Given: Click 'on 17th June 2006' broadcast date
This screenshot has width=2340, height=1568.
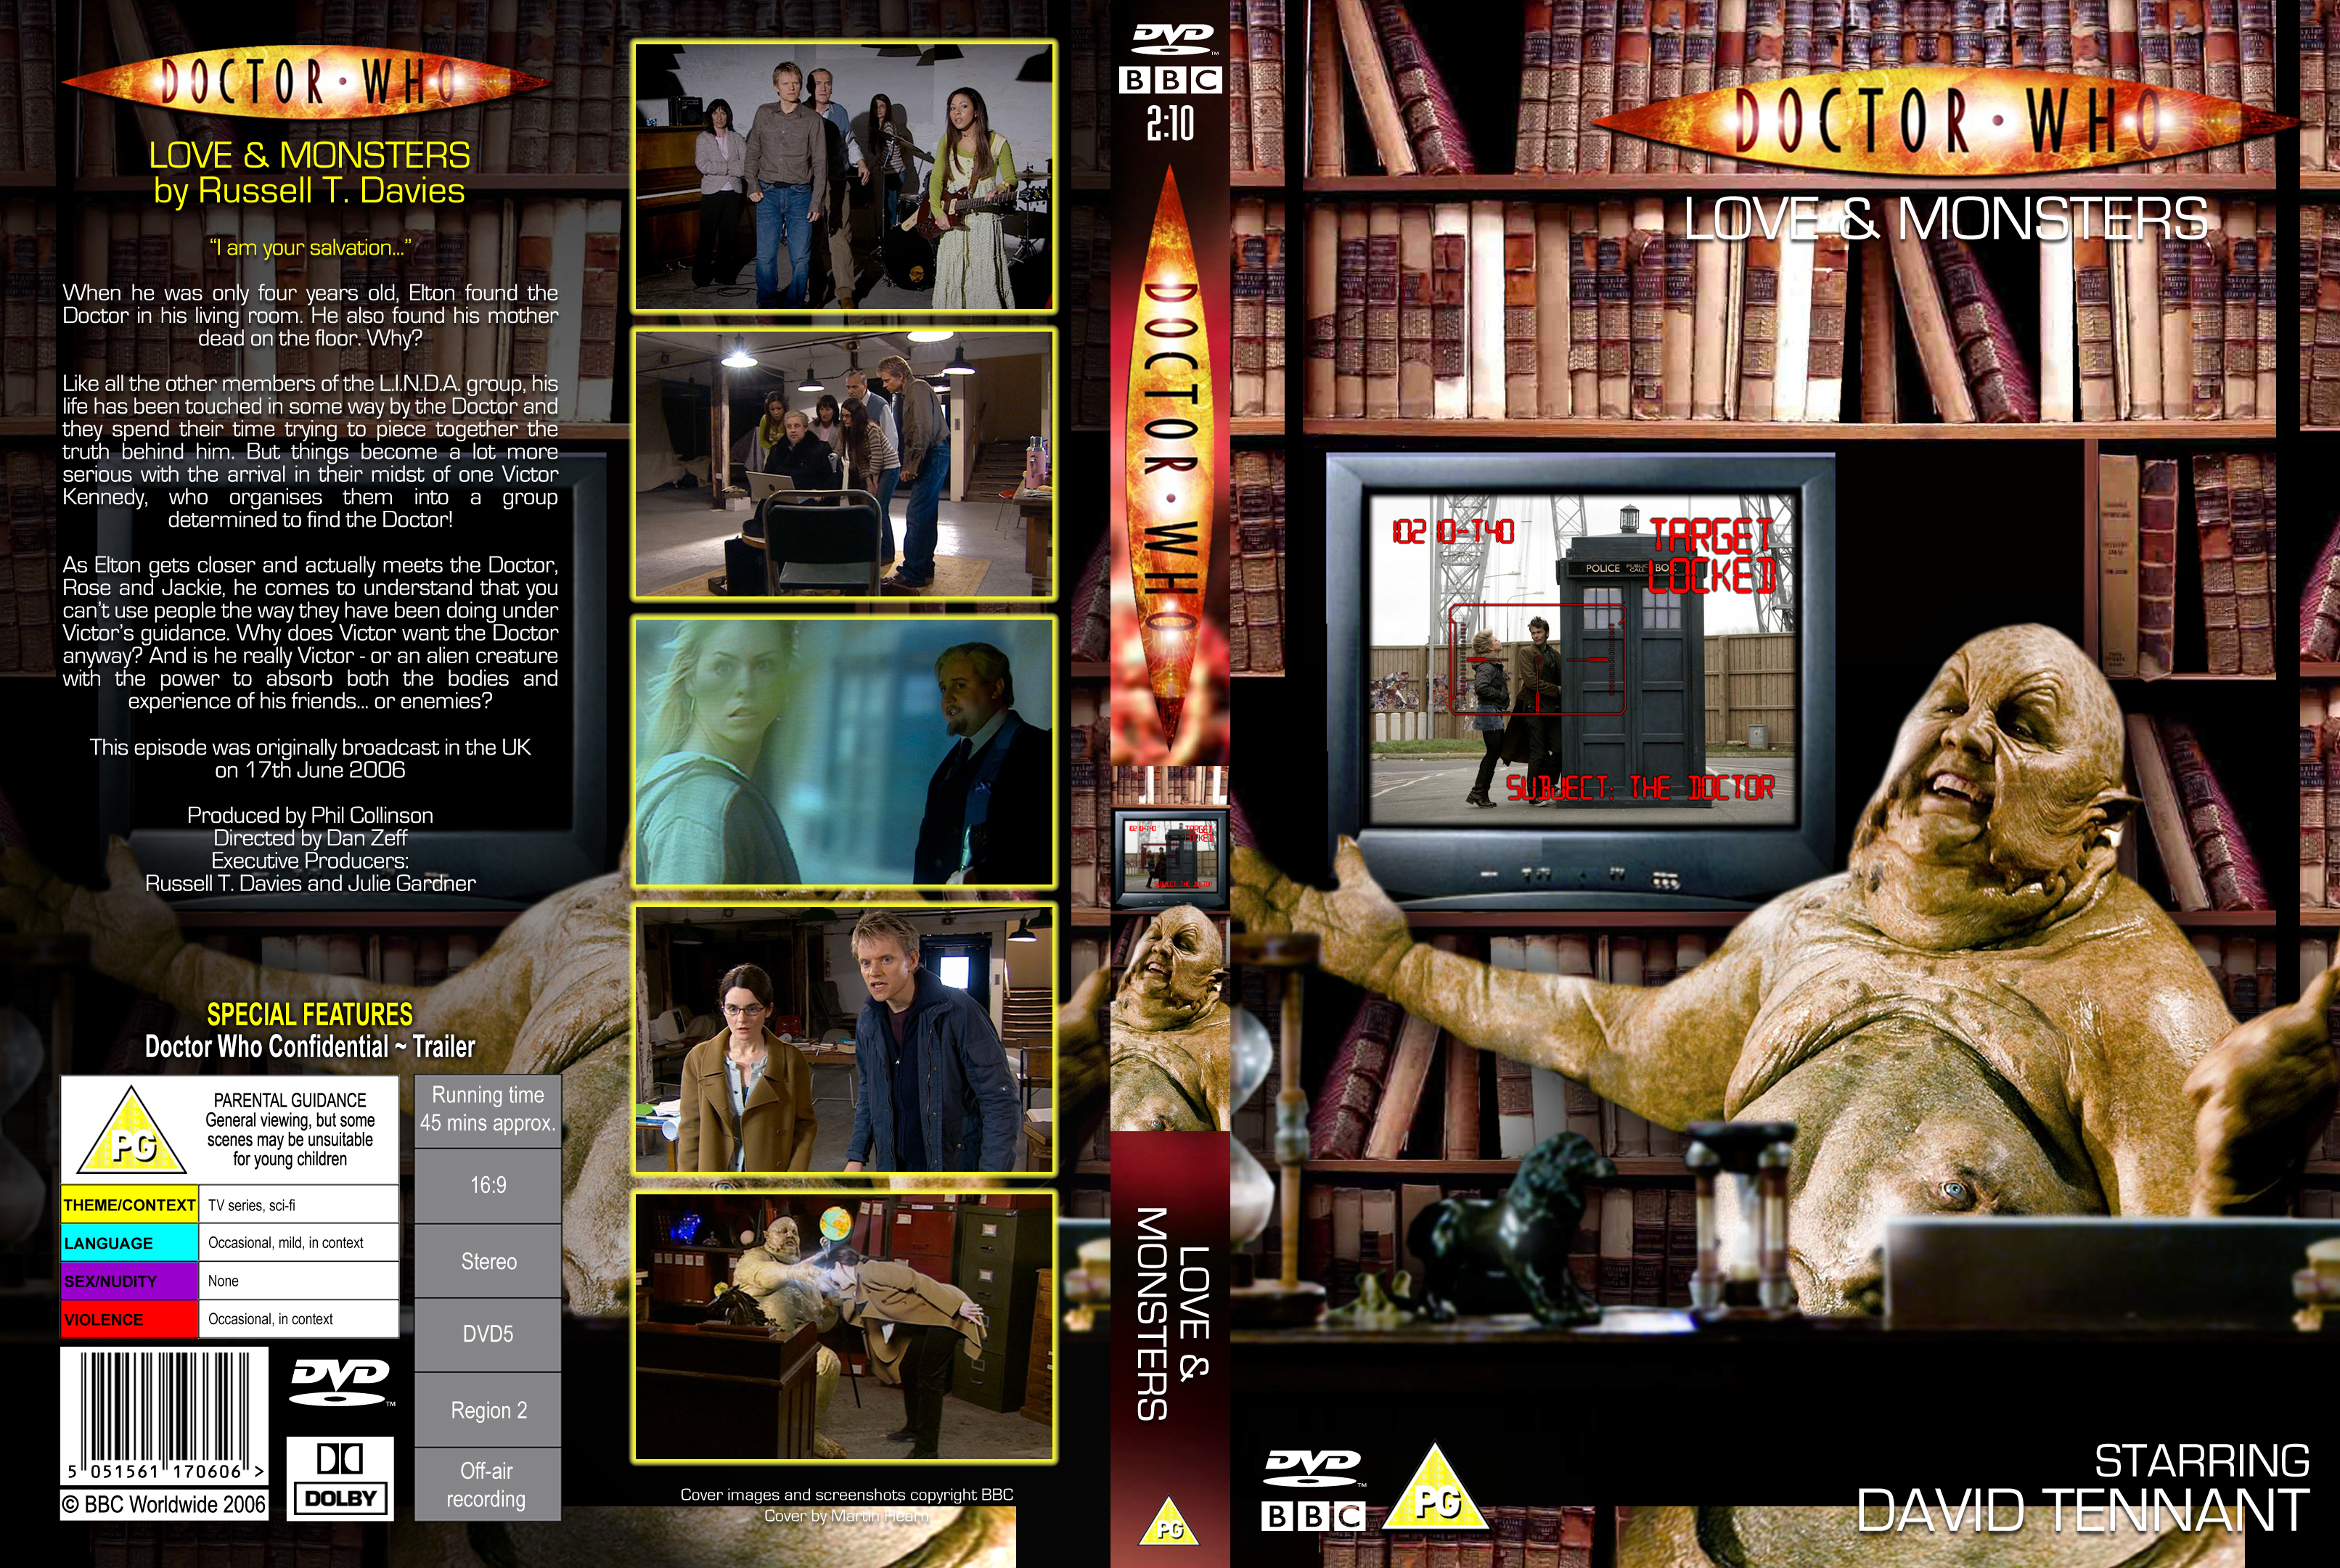Looking at the screenshot, I should pos(310,770).
